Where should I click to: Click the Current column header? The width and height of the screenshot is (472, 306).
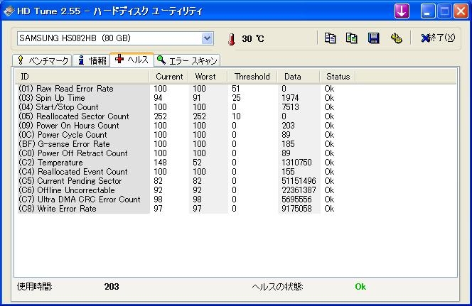(168, 76)
